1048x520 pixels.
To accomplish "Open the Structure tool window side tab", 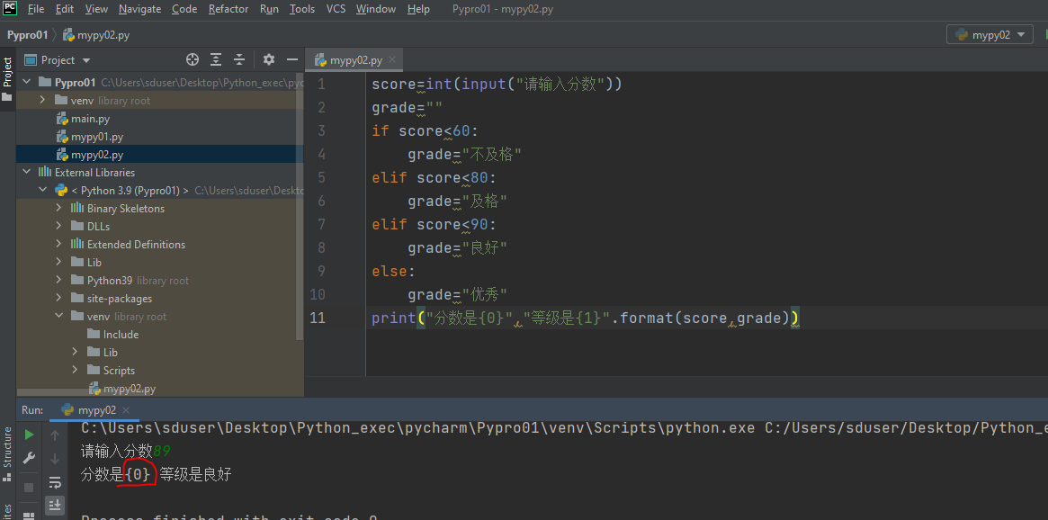I will tap(7, 453).
